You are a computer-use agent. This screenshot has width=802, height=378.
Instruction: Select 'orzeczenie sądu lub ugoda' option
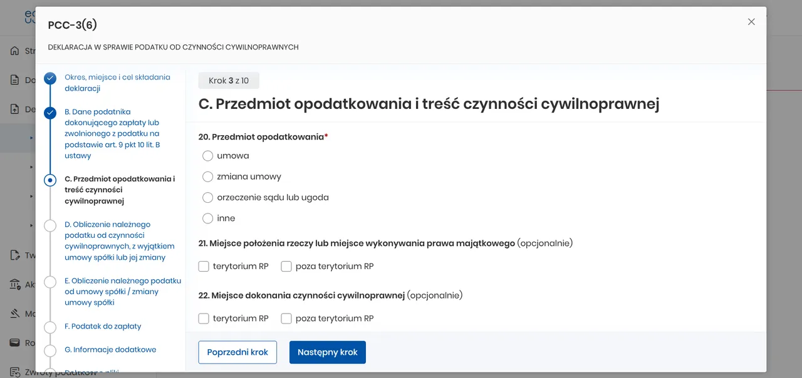click(x=208, y=198)
